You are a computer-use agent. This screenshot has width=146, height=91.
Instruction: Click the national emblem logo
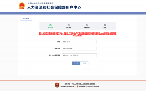pyautogui.click(x=22, y=6)
